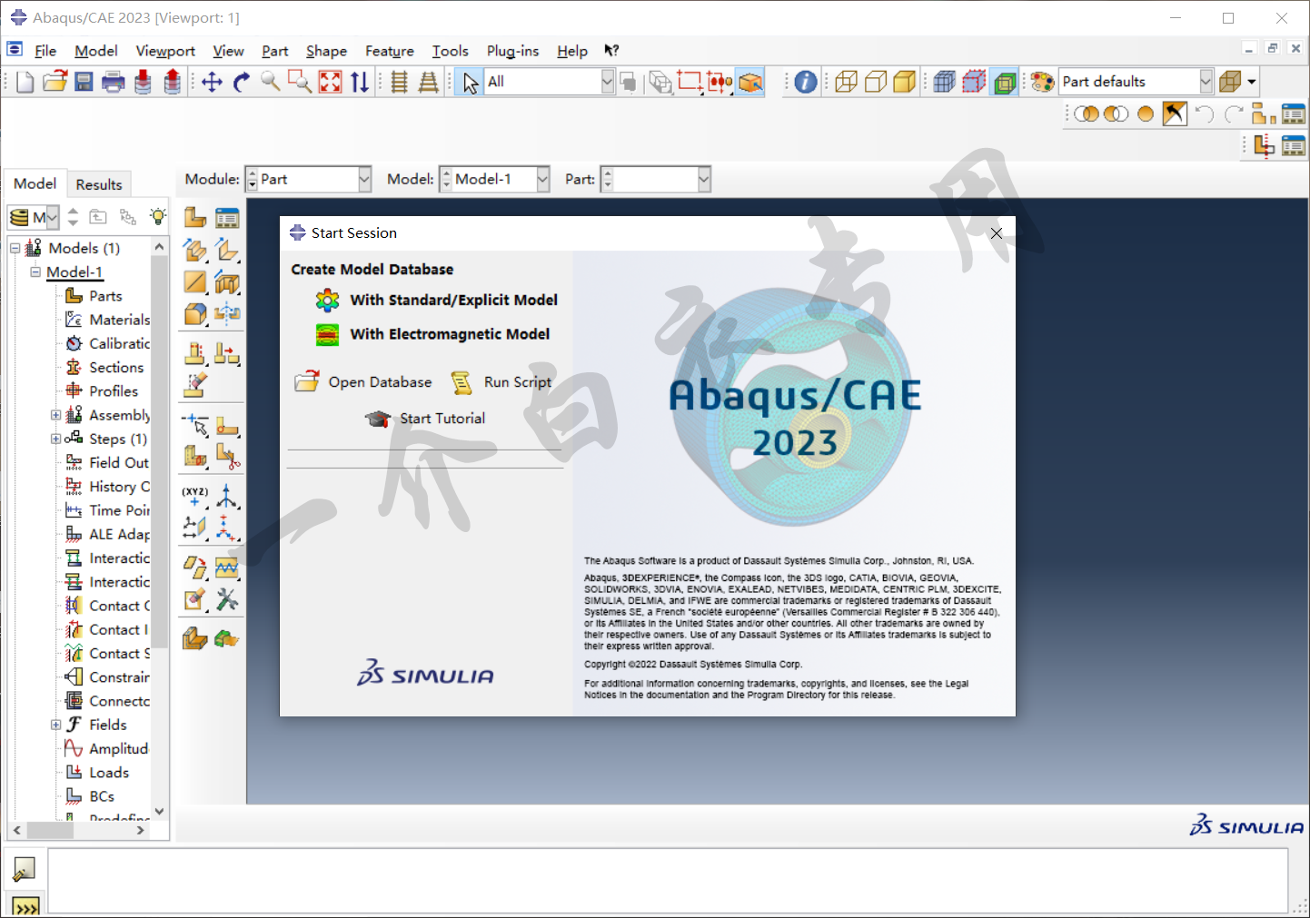Toggle the green cube visibility icon
Image resolution: width=1310 pixels, height=918 pixels.
1005,82
